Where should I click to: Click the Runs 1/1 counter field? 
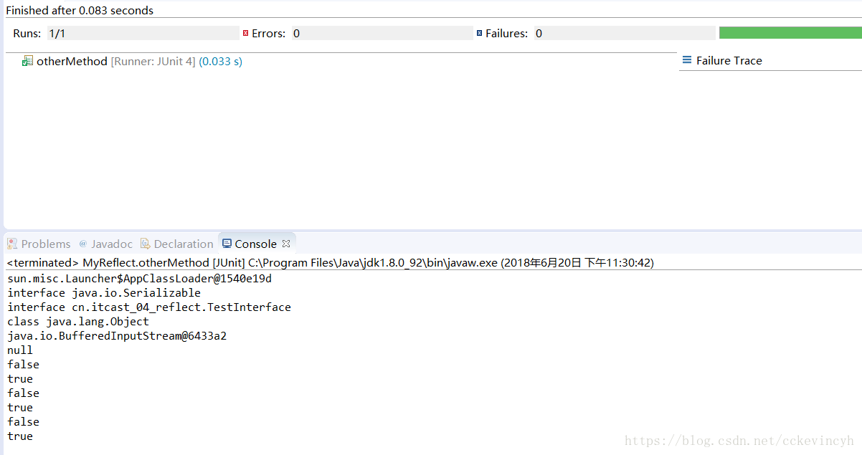[x=143, y=33]
